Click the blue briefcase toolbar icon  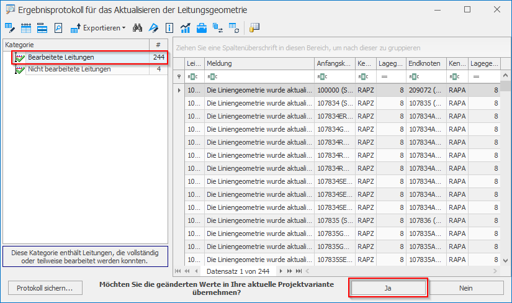click(x=202, y=28)
